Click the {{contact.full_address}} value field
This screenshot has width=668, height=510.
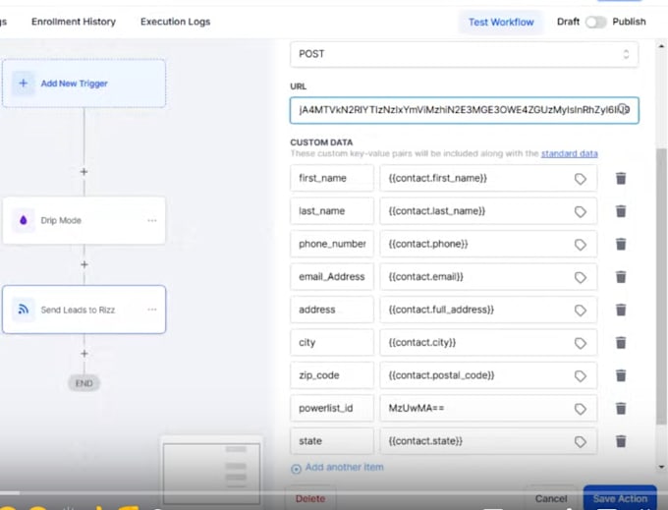(x=488, y=310)
